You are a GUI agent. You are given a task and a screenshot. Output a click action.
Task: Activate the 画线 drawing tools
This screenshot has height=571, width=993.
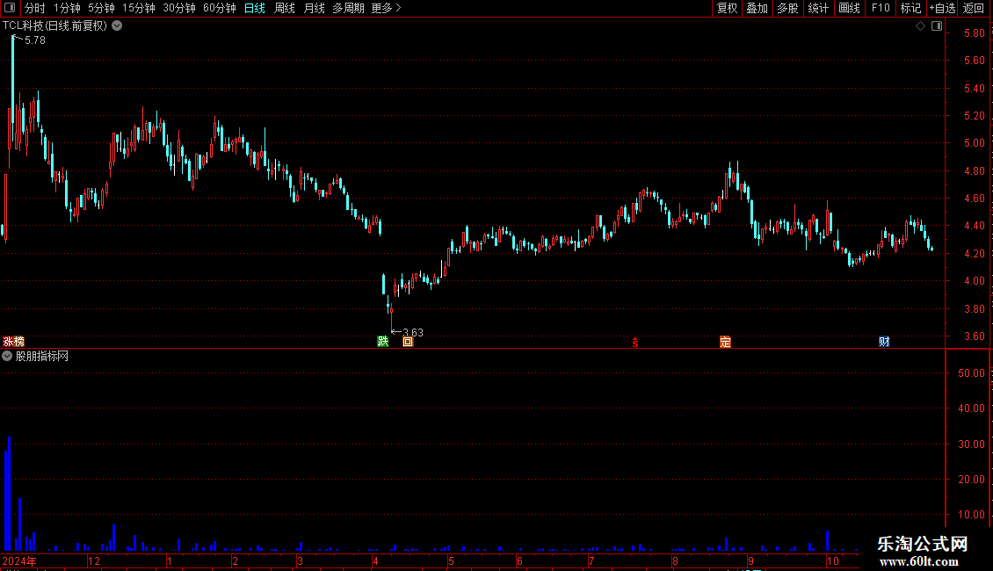pos(849,8)
